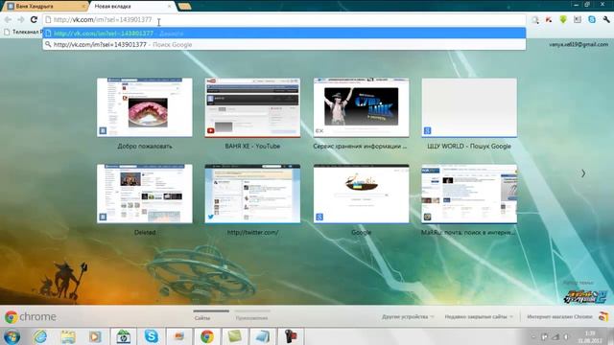
Task: Click the new tab button
Action: 184,7
